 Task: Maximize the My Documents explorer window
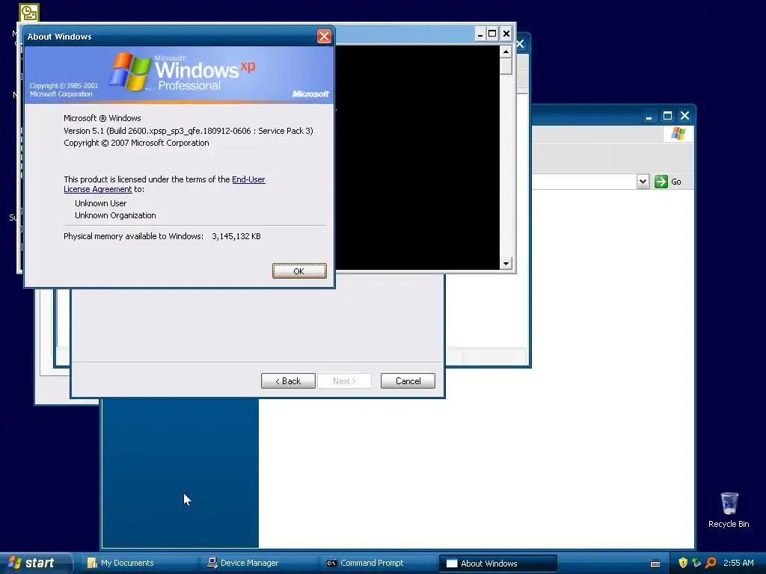[x=667, y=116]
